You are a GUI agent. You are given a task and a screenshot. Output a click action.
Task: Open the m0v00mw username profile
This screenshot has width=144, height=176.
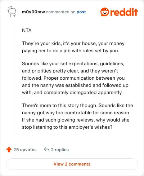[33, 12]
